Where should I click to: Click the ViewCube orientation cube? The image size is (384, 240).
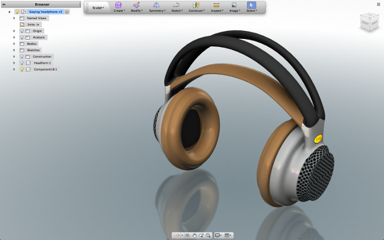369,22
